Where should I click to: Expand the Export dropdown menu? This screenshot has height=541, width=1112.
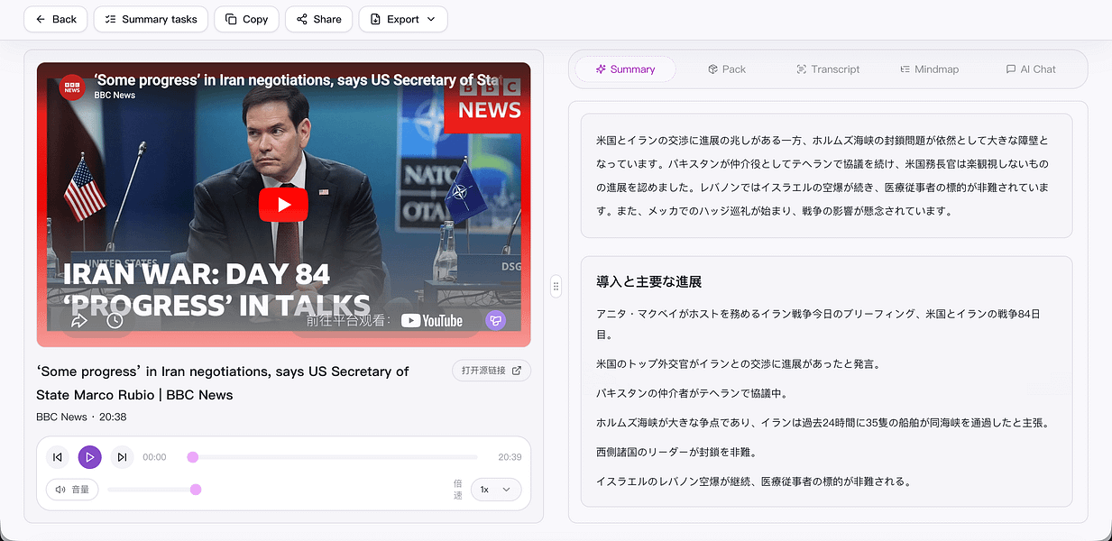(x=402, y=19)
